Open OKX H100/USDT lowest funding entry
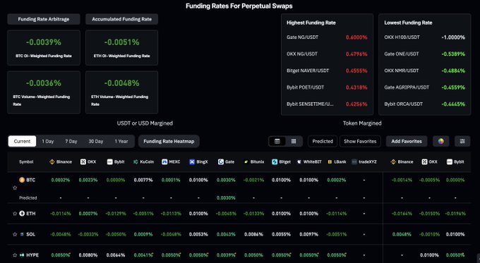Image resolution: width=480 pixels, height=263 pixels. point(425,37)
